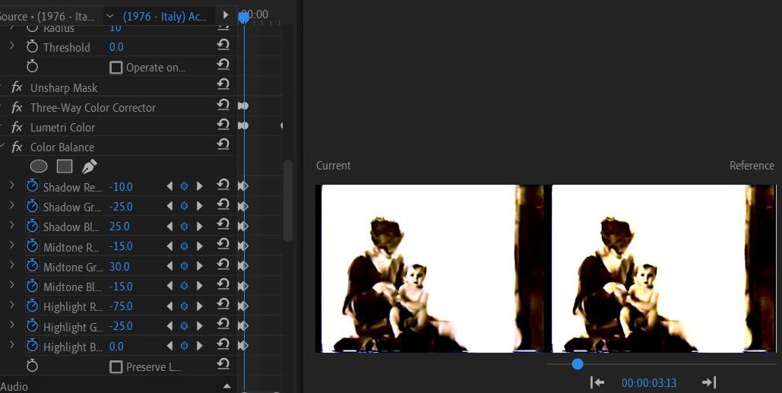Expand the Shadow Red parameter
Viewport: 782px width, 393px height.
[12, 185]
